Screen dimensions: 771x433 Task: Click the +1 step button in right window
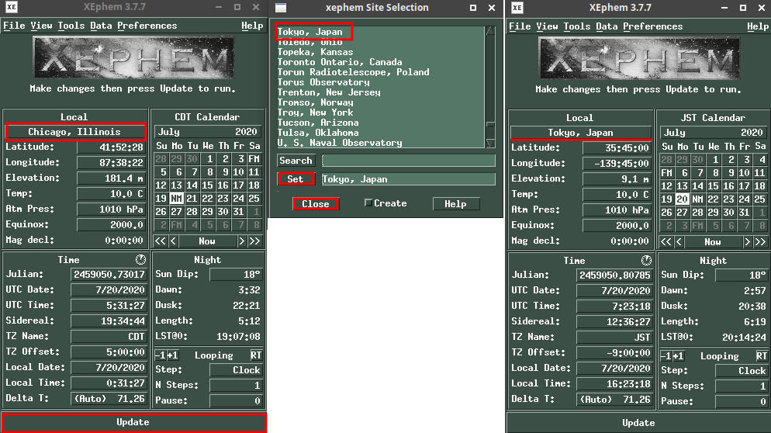(678, 356)
